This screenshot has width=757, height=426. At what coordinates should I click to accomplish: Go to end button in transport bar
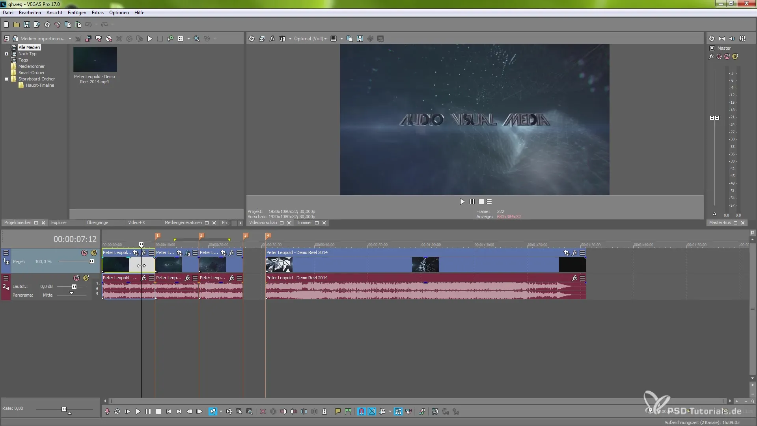179,411
